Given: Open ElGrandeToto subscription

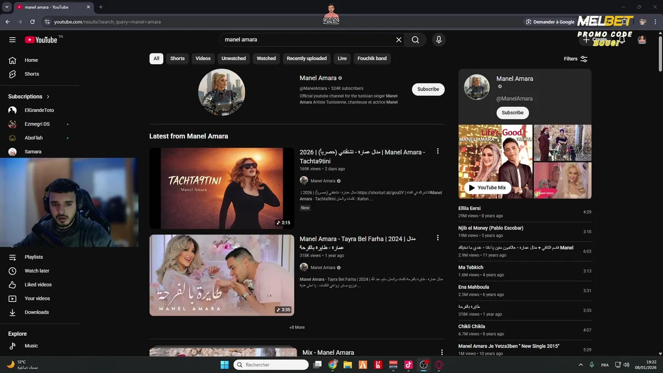Looking at the screenshot, I should (x=39, y=110).
